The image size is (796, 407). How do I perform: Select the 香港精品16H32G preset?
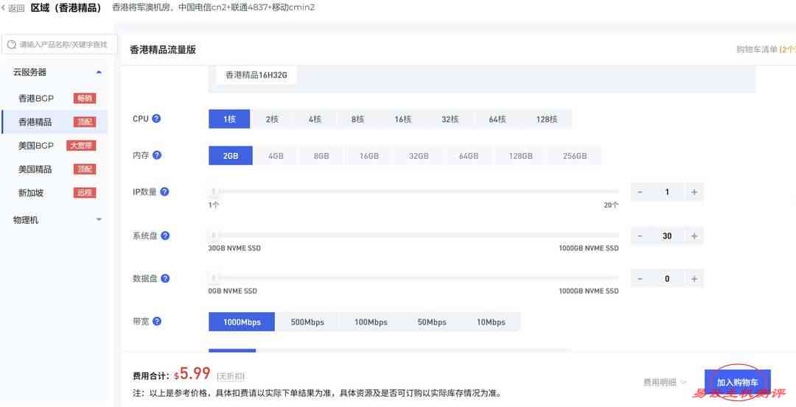256,75
